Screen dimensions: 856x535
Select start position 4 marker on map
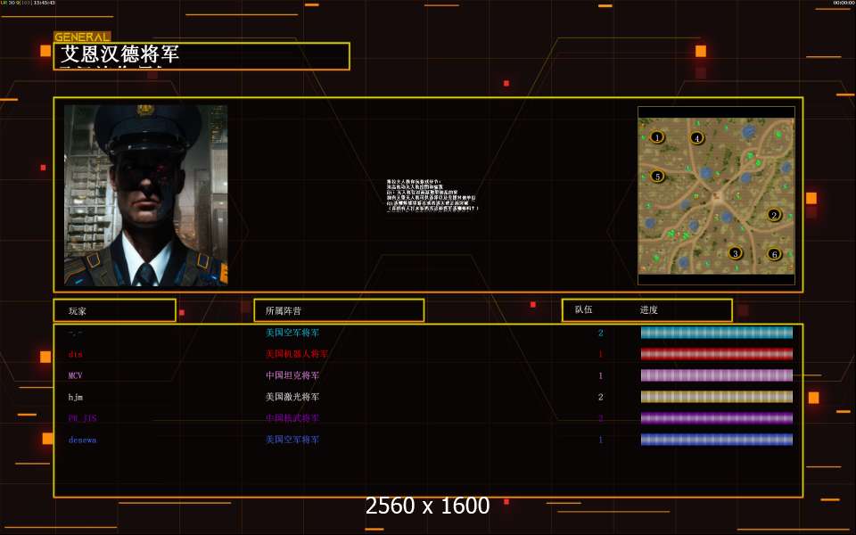coord(696,138)
